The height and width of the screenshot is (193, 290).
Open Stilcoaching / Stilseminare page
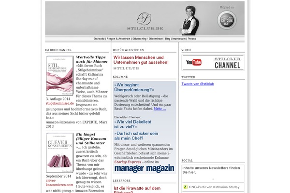(x=147, y=39)
